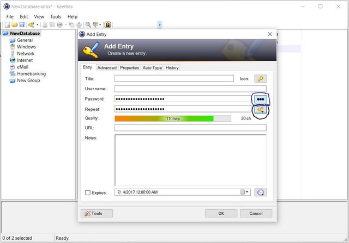Viewport: 349px width, 243px height.
Task: Click the Copy User Name toolbar icon
Action: (45, 24)
